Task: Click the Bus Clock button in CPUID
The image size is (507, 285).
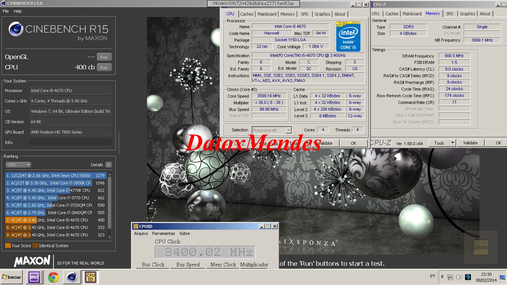Action: (153, 265)
